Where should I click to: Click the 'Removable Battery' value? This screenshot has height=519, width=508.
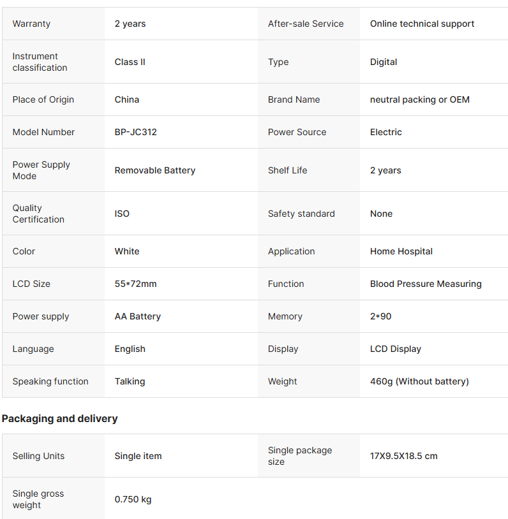(155, 170)
